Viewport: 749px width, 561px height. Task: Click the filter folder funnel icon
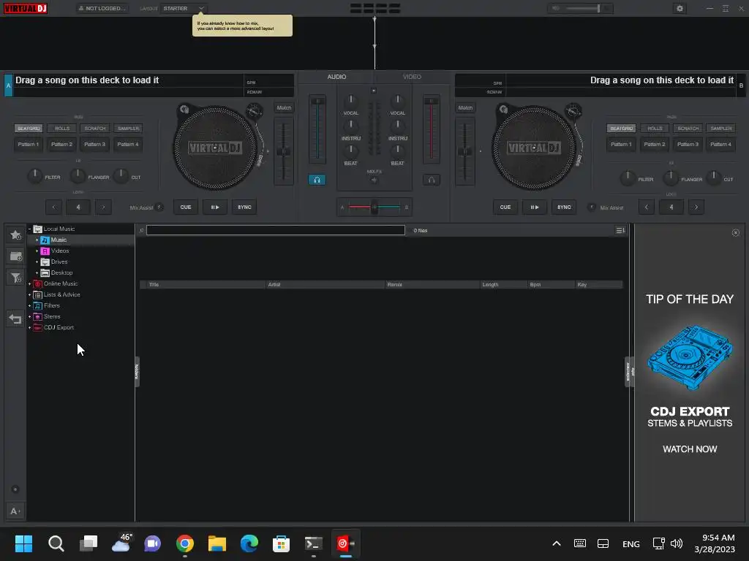pos(15,278)
